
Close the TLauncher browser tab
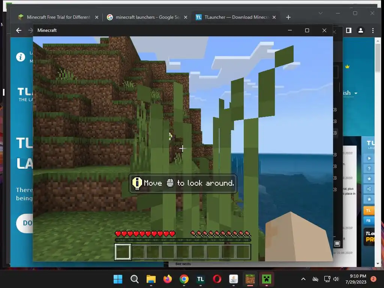(274, 17)
